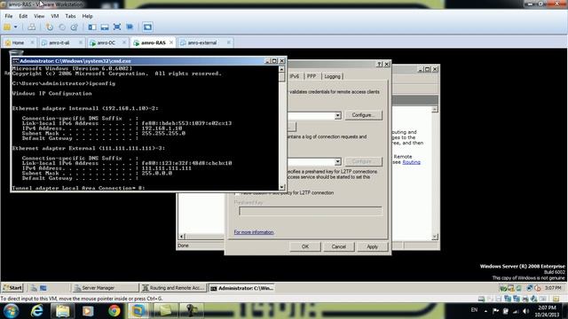Open the accounting provider dropdown
This screenshot has width=568, height=319.
[337, 161]
